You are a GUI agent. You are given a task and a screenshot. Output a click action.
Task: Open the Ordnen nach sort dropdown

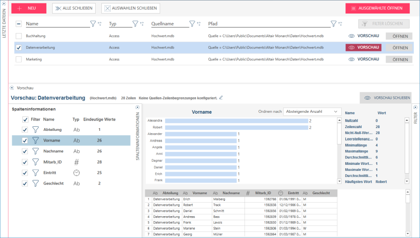(x=312, y=112)
